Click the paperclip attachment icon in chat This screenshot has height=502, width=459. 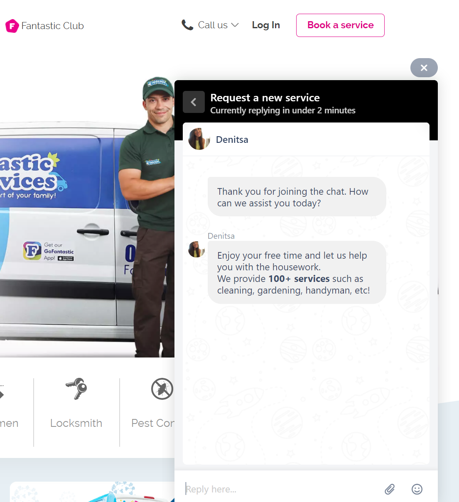(389, 489)
